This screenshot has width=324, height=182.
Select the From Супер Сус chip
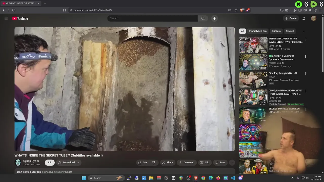coord(258,31)
